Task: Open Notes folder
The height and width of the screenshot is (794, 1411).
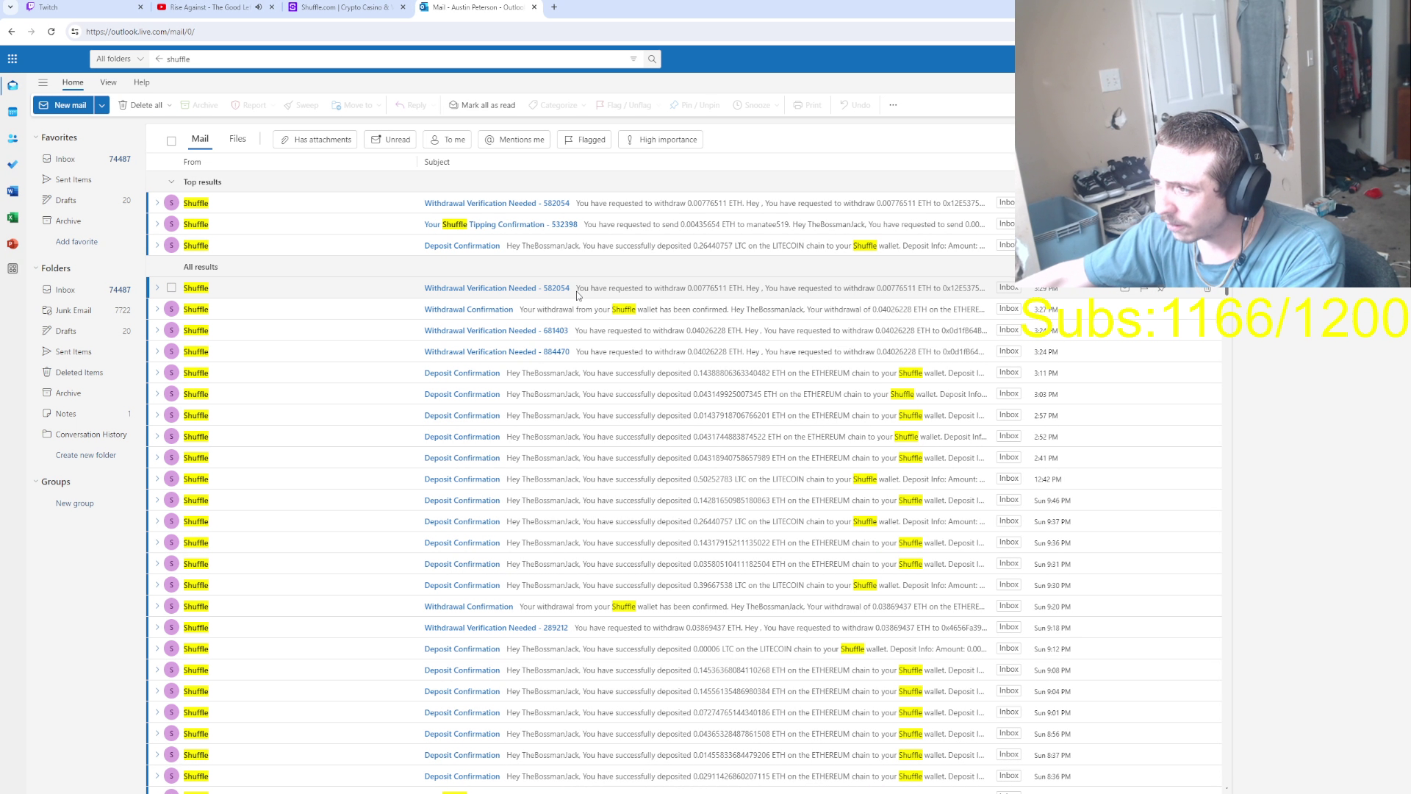Action: (87, 414)
